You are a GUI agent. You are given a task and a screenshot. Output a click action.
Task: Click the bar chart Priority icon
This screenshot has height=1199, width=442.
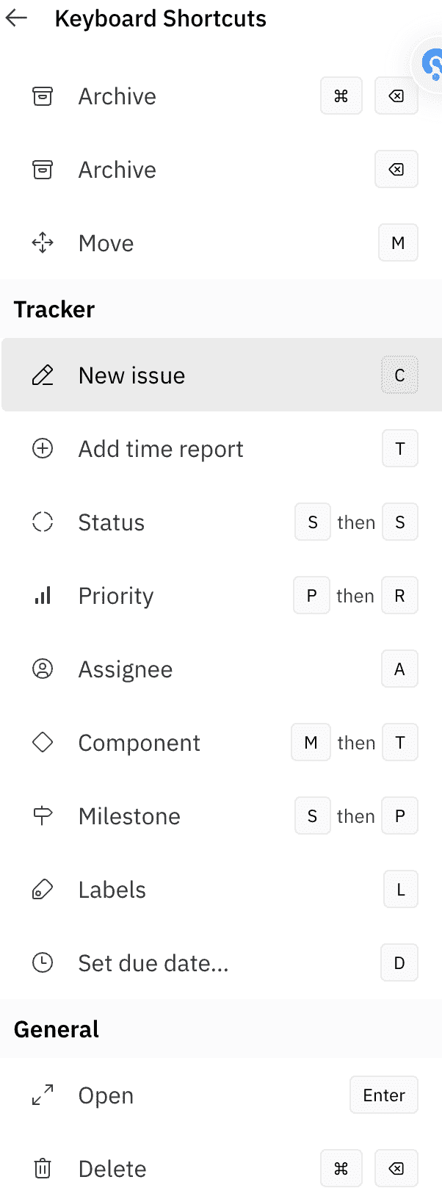(x=43, y=596)
